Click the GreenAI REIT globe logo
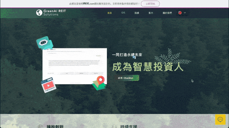The image size is (229, 128). (39, 13)
